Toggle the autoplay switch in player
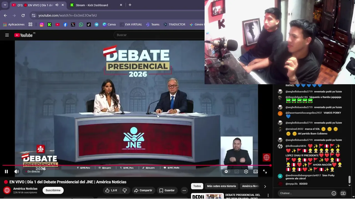 pos(226,172)
